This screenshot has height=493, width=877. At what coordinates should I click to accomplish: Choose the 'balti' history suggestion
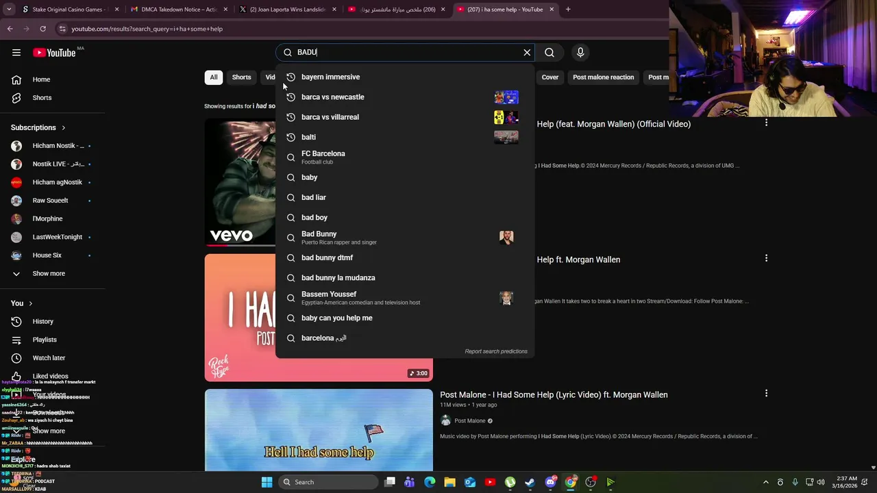[x=404, y=137]
